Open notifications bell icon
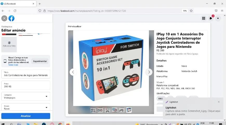This screenshot has width=226, height=125. [211, 18]
